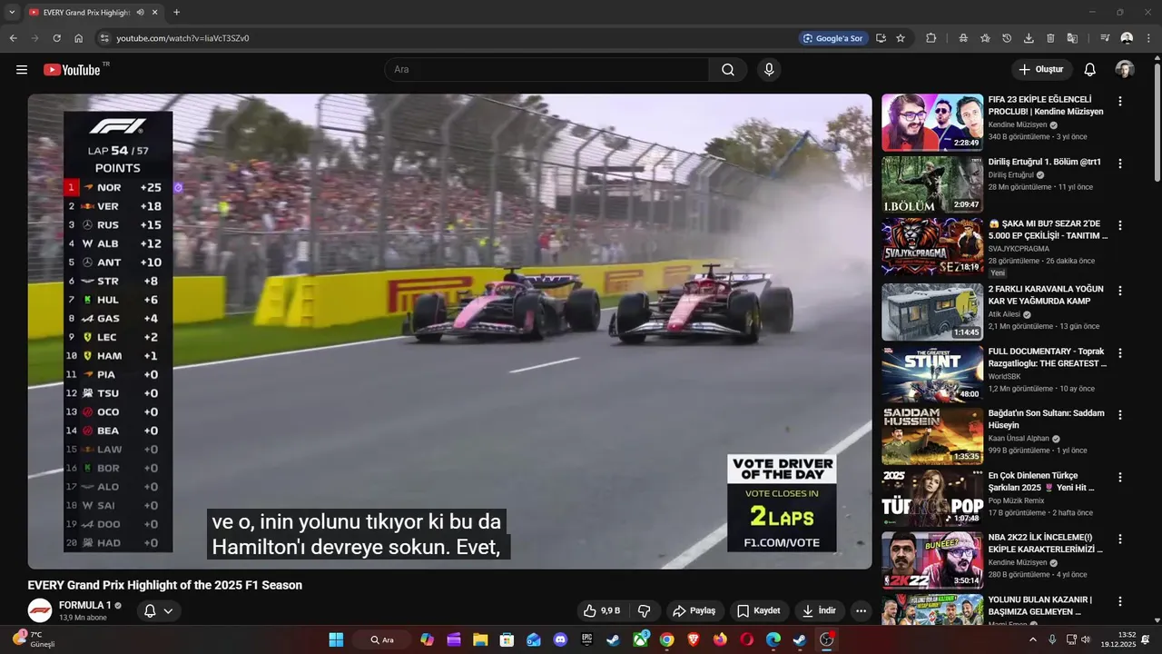Open Diriliş Ertuğrul 1. Bölüm thumbnail
The image size is (1162, 654).
[932, 184]
